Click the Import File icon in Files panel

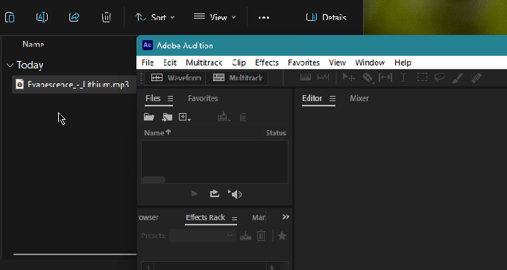(x=167, y=117)
